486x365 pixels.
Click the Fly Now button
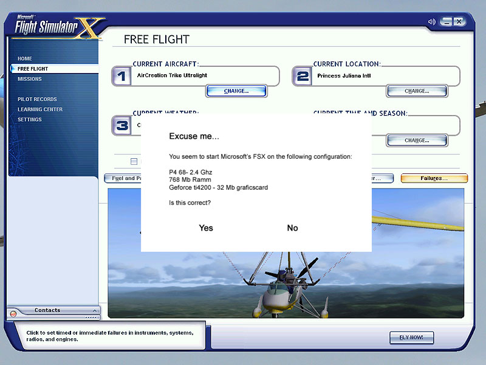(x=411, y=338)
